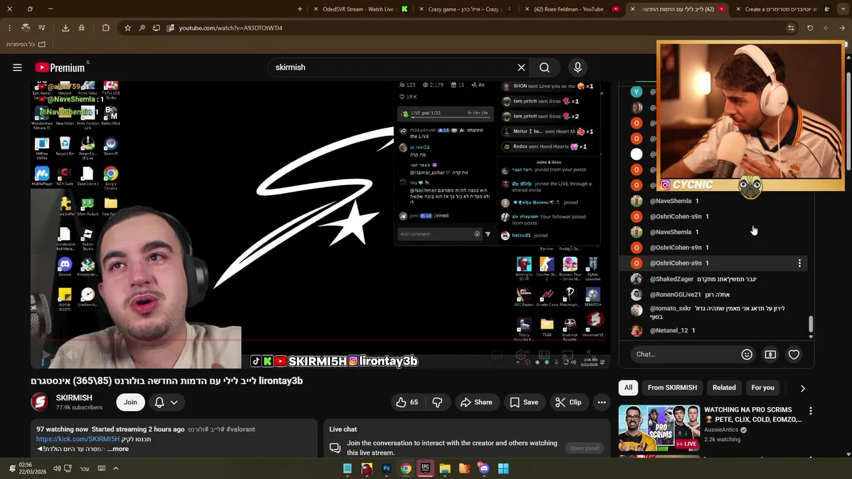Reload the page in Chrome
The height and width of the screenshot is (479, 852).
pyautogui.click(x=810, y=28)
